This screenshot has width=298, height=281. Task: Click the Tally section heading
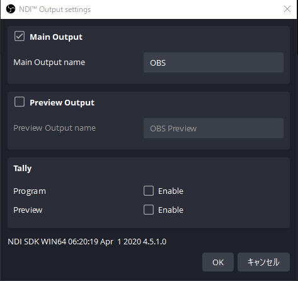pos(23,169)
